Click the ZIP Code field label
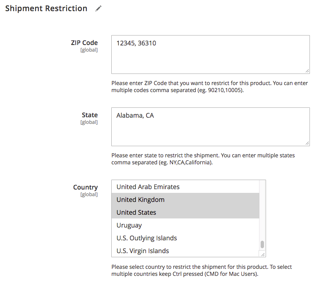331x287 pixels. pyautogui.click(x=84, y=43)
